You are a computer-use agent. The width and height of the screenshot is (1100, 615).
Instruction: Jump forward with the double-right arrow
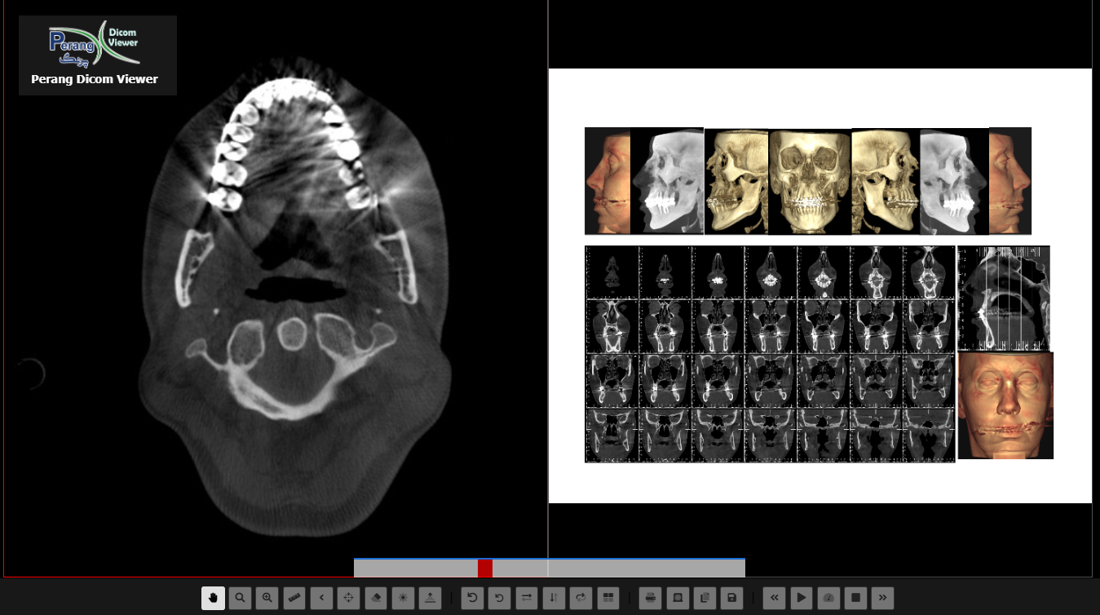(x=882, y=598)
